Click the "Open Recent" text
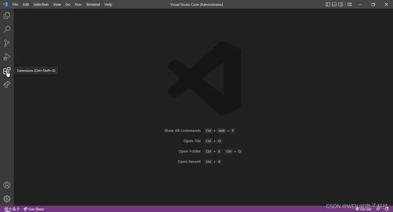This screenshot has height=212, width=393. (x=189, y=162)
